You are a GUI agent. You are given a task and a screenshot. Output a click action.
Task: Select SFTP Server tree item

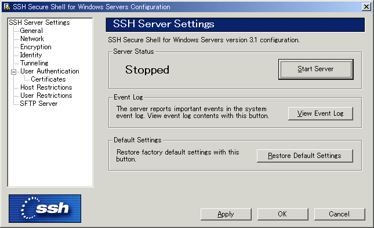point(39,104)
